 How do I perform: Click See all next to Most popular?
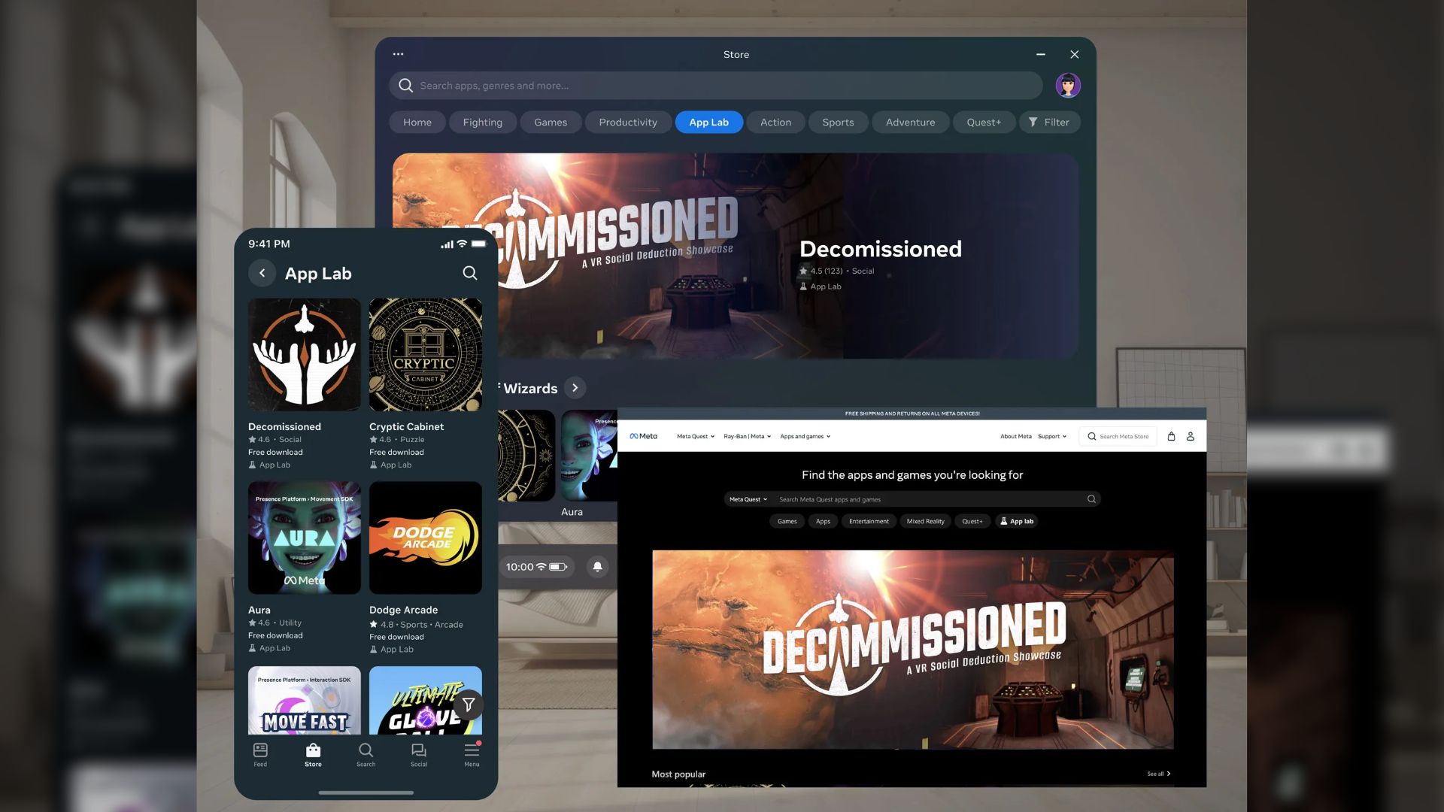(1159, 774)
